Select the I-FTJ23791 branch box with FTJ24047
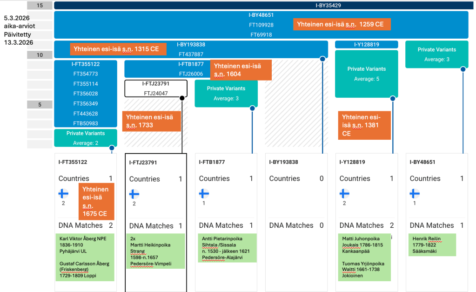Screen dimensions: 476x292 [156, 88]
